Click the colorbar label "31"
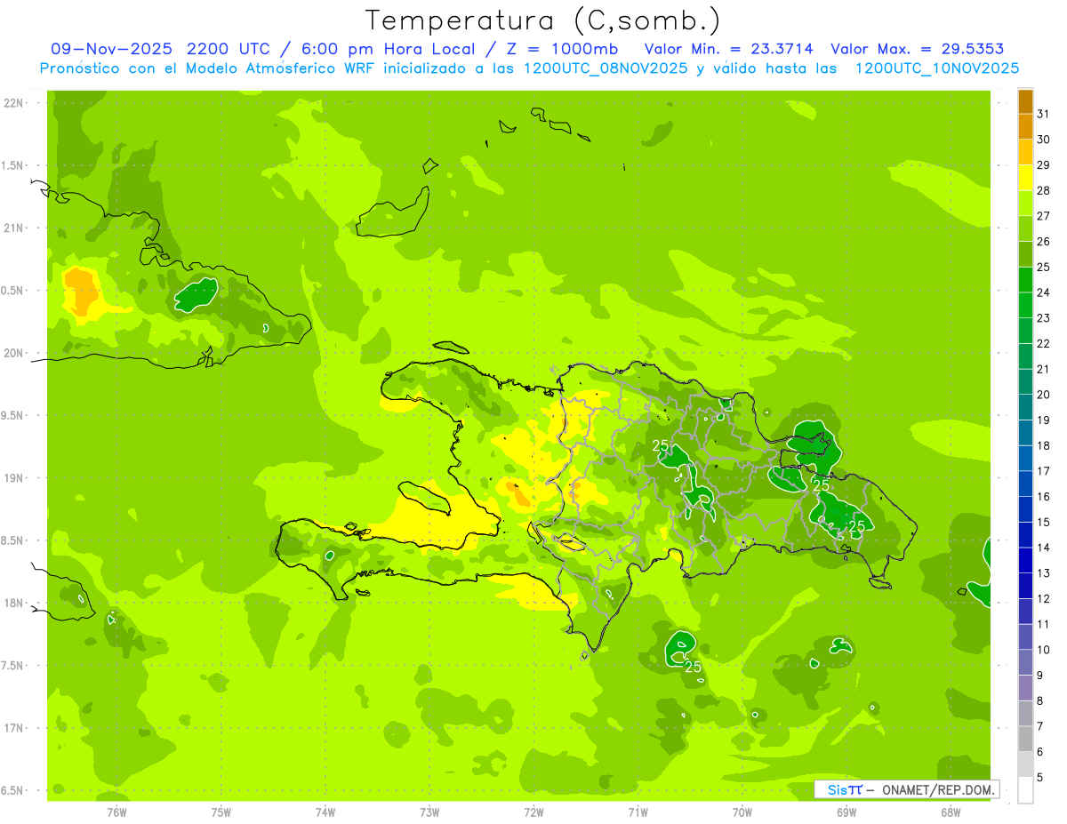This screenshot has width=1067, height=824. coord(1043,114)
